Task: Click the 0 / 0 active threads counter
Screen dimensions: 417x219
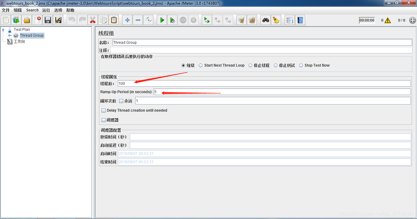Action: pyautogui.click(x=402, y=20)
